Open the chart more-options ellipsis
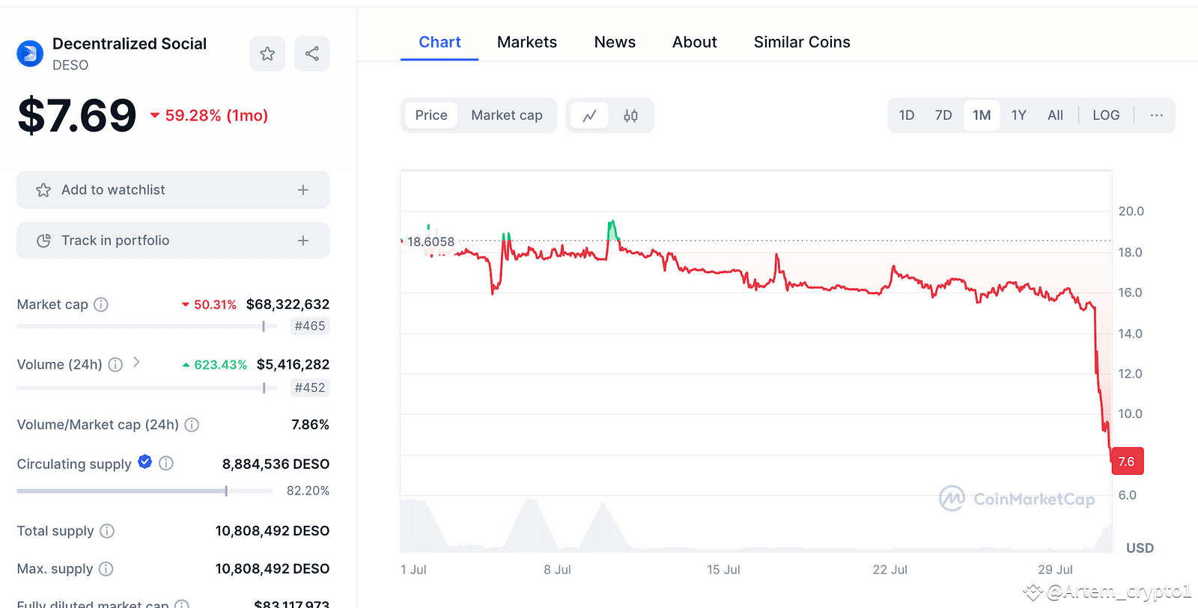 [x=1156, y=115]
